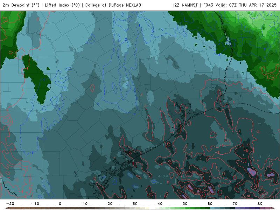Click the "12Z NAMNST" model run label
Image resolution: width=280 pixels, height=210 pixels.
(185, 5)
